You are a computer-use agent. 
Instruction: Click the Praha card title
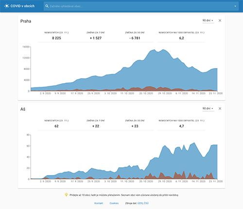(26, 21)
